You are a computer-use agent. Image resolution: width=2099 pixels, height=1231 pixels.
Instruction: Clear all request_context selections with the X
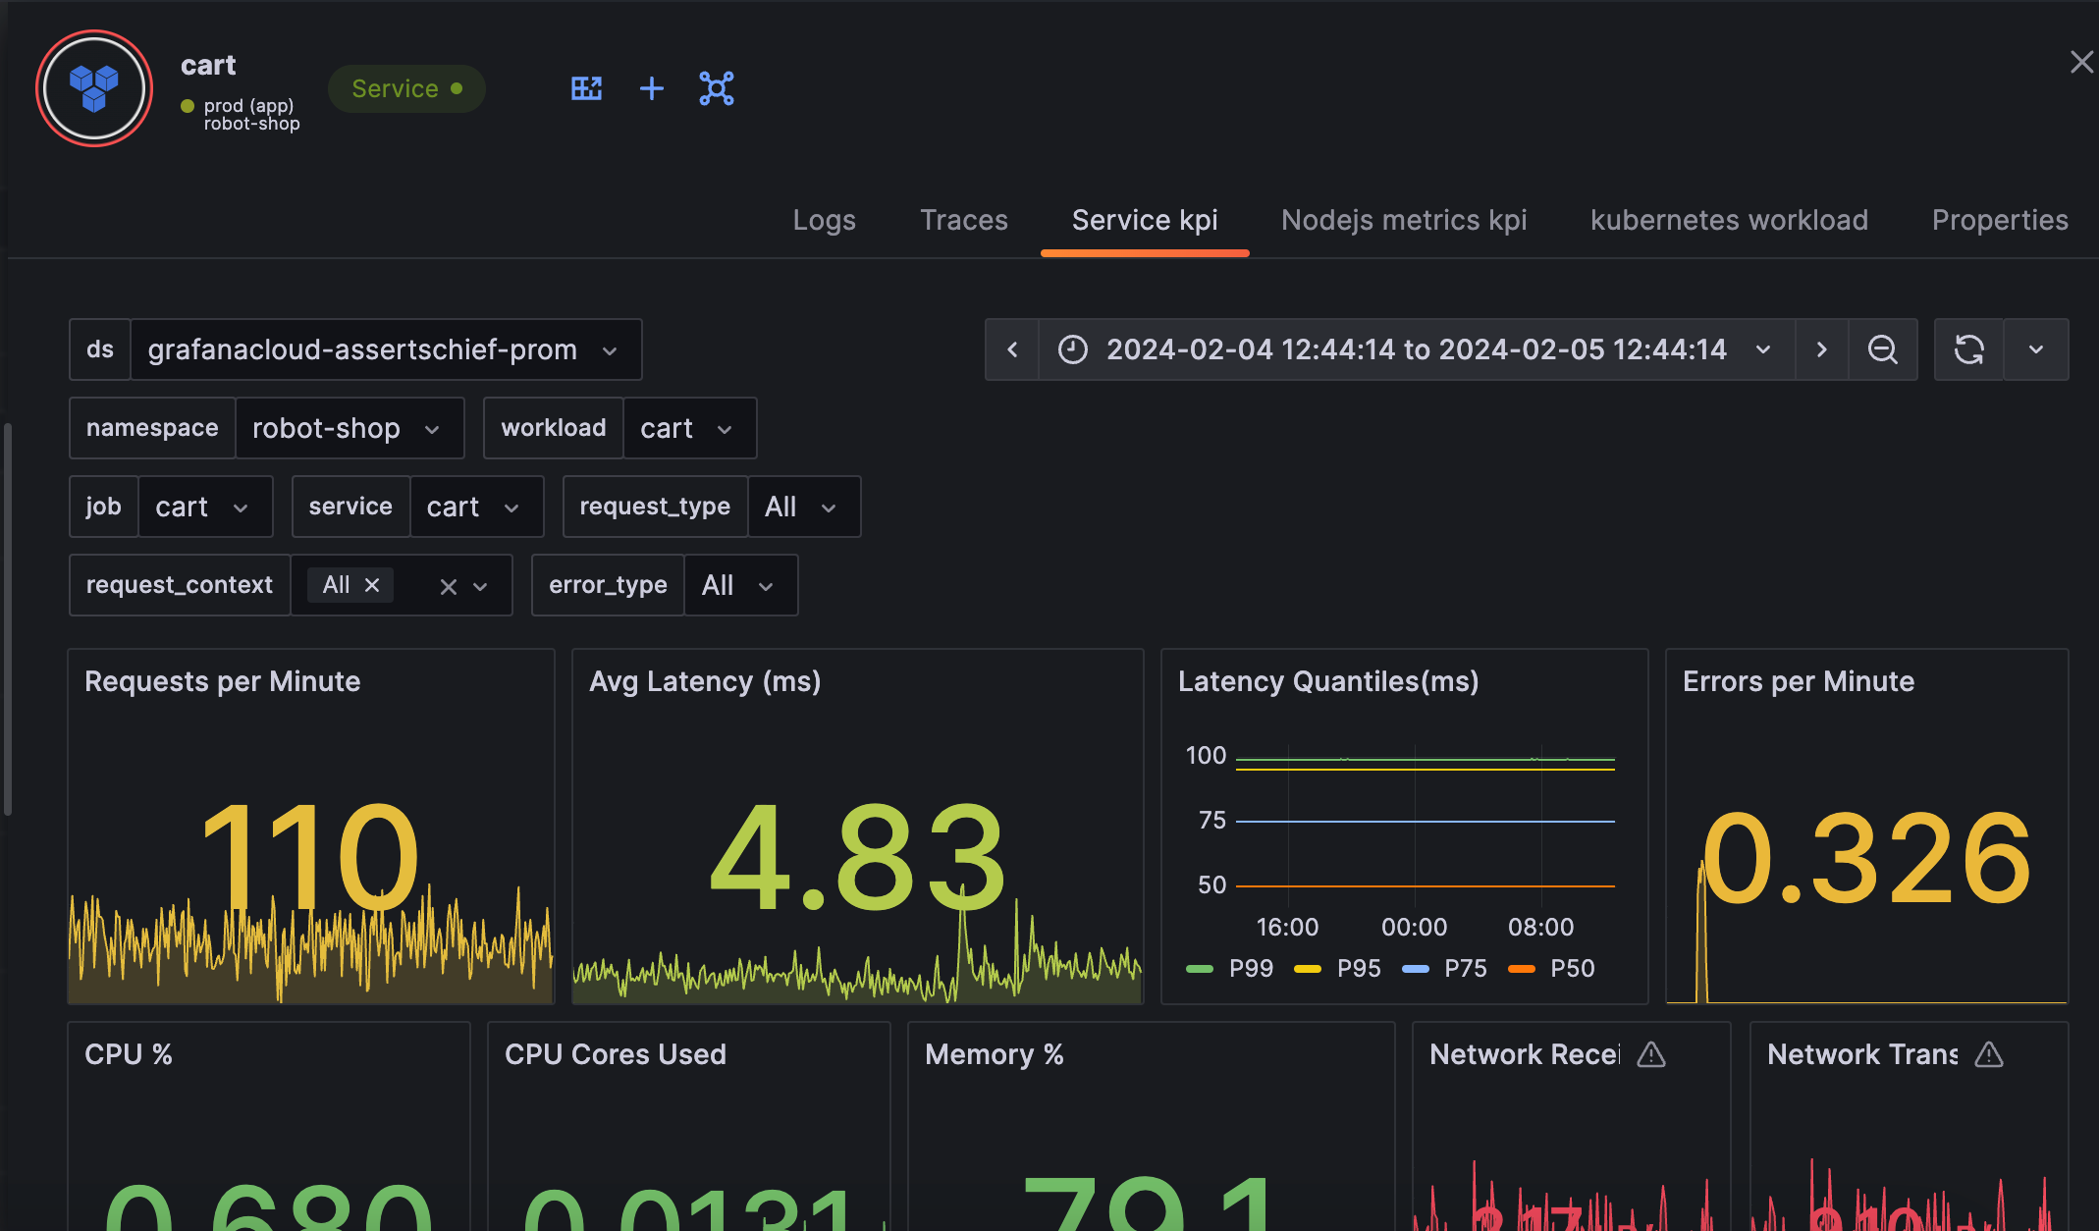pyautogui.click(x=449, y=586)
